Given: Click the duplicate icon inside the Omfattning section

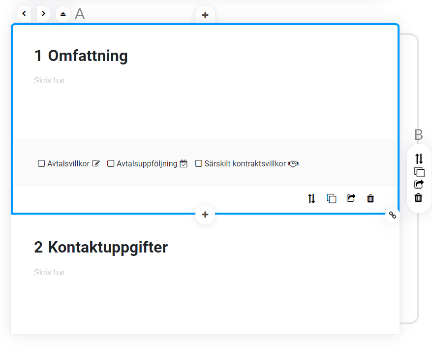Looking at the screenshot, I should pyautogui.click(x=332, y=198).
